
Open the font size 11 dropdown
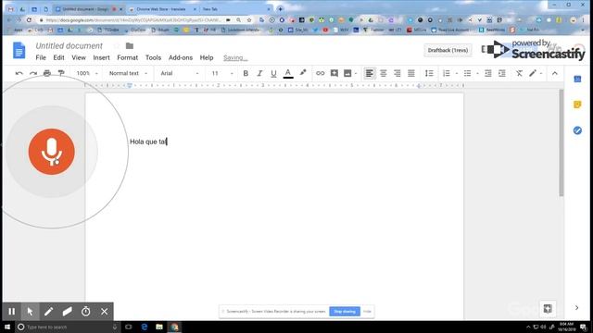coord(222,73)
